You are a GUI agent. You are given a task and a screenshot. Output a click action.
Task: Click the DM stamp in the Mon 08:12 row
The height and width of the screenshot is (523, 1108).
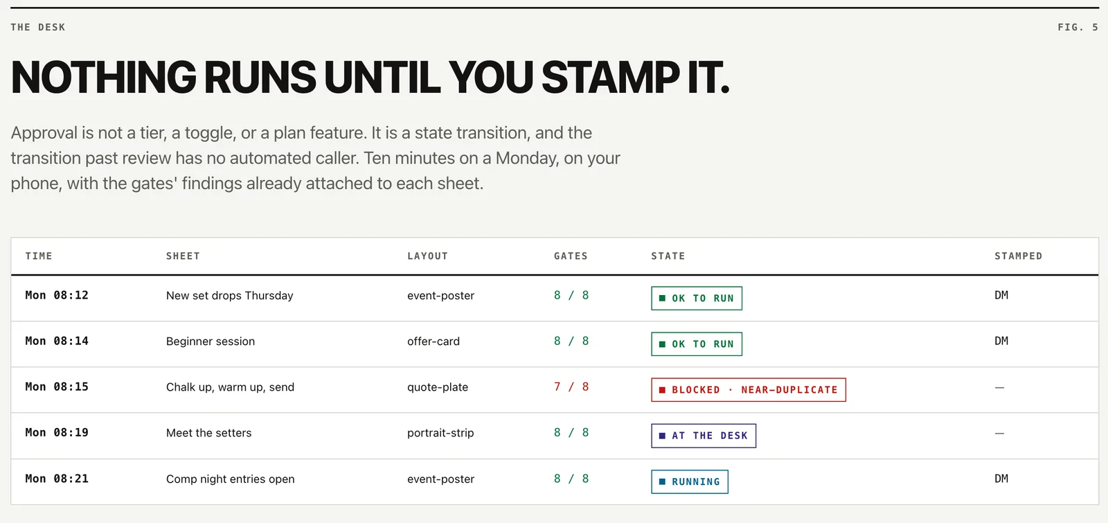pos(1001,295)
